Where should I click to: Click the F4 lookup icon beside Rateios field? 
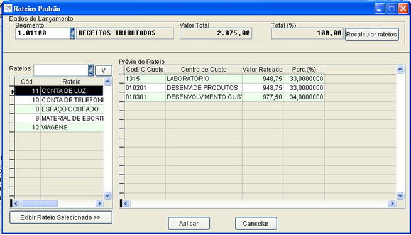[90, 70]
